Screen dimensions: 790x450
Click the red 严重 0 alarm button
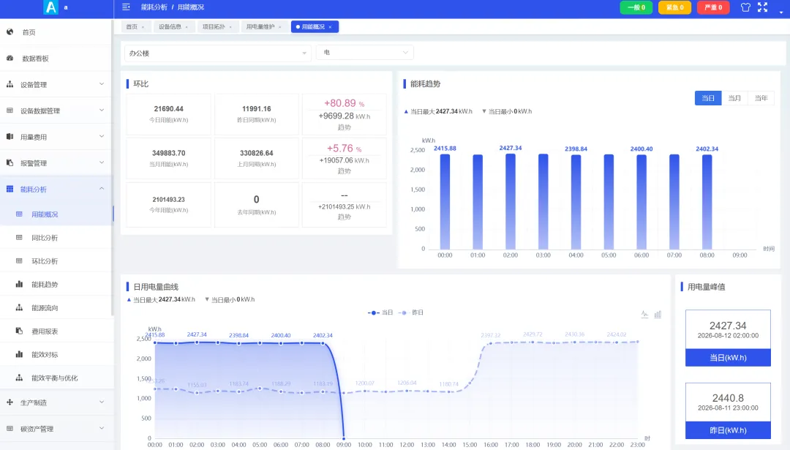click(713, 7)
